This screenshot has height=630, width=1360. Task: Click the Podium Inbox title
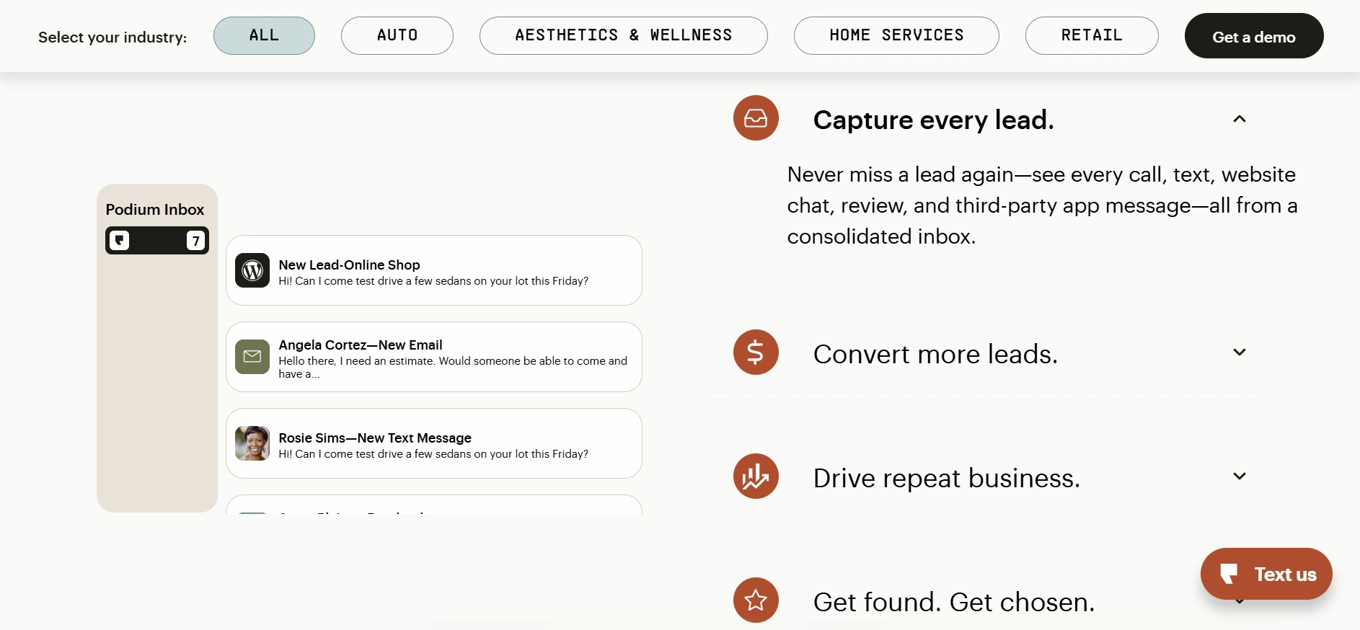point(155,210)
